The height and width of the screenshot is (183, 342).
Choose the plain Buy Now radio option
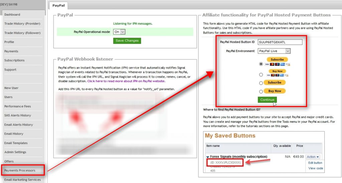261,91
